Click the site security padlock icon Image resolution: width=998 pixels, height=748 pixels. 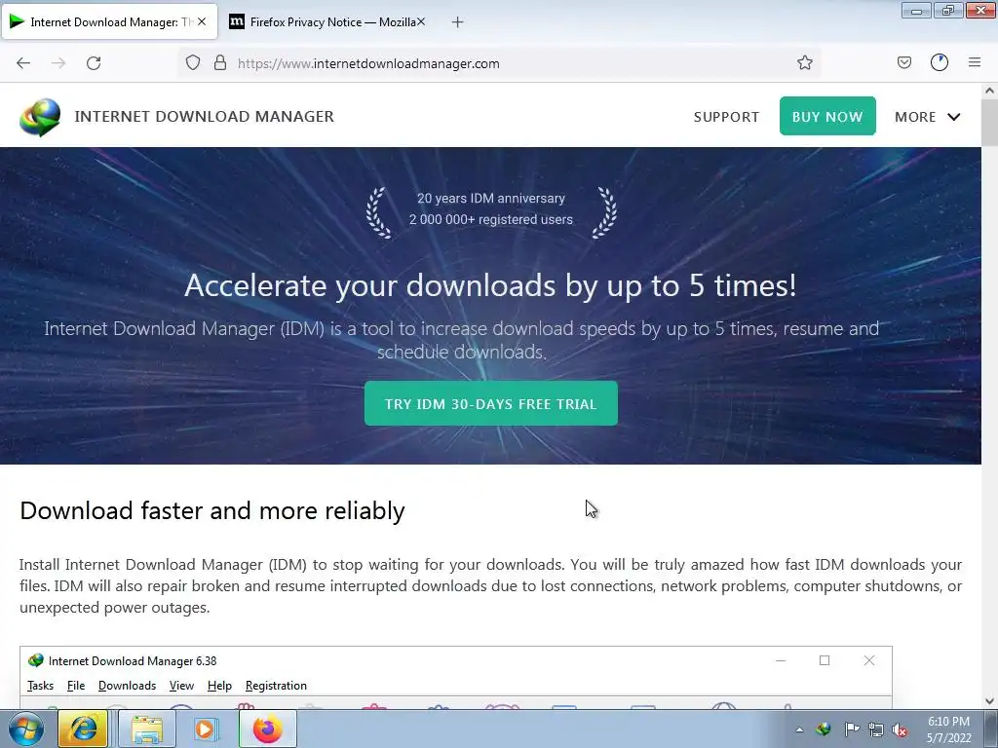[x=220, y=62]
